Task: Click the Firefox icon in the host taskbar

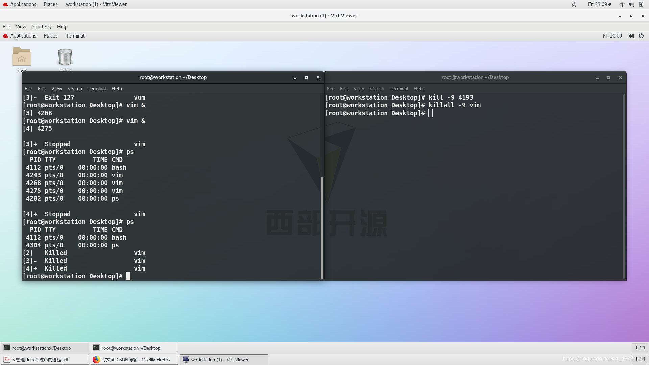Action: (x=96, y=360)
